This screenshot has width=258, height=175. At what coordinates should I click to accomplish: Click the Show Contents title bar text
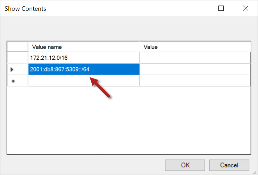(25, 8)
